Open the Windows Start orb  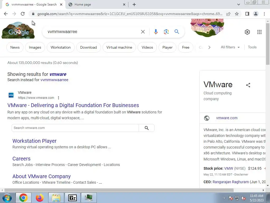[7, 198]
